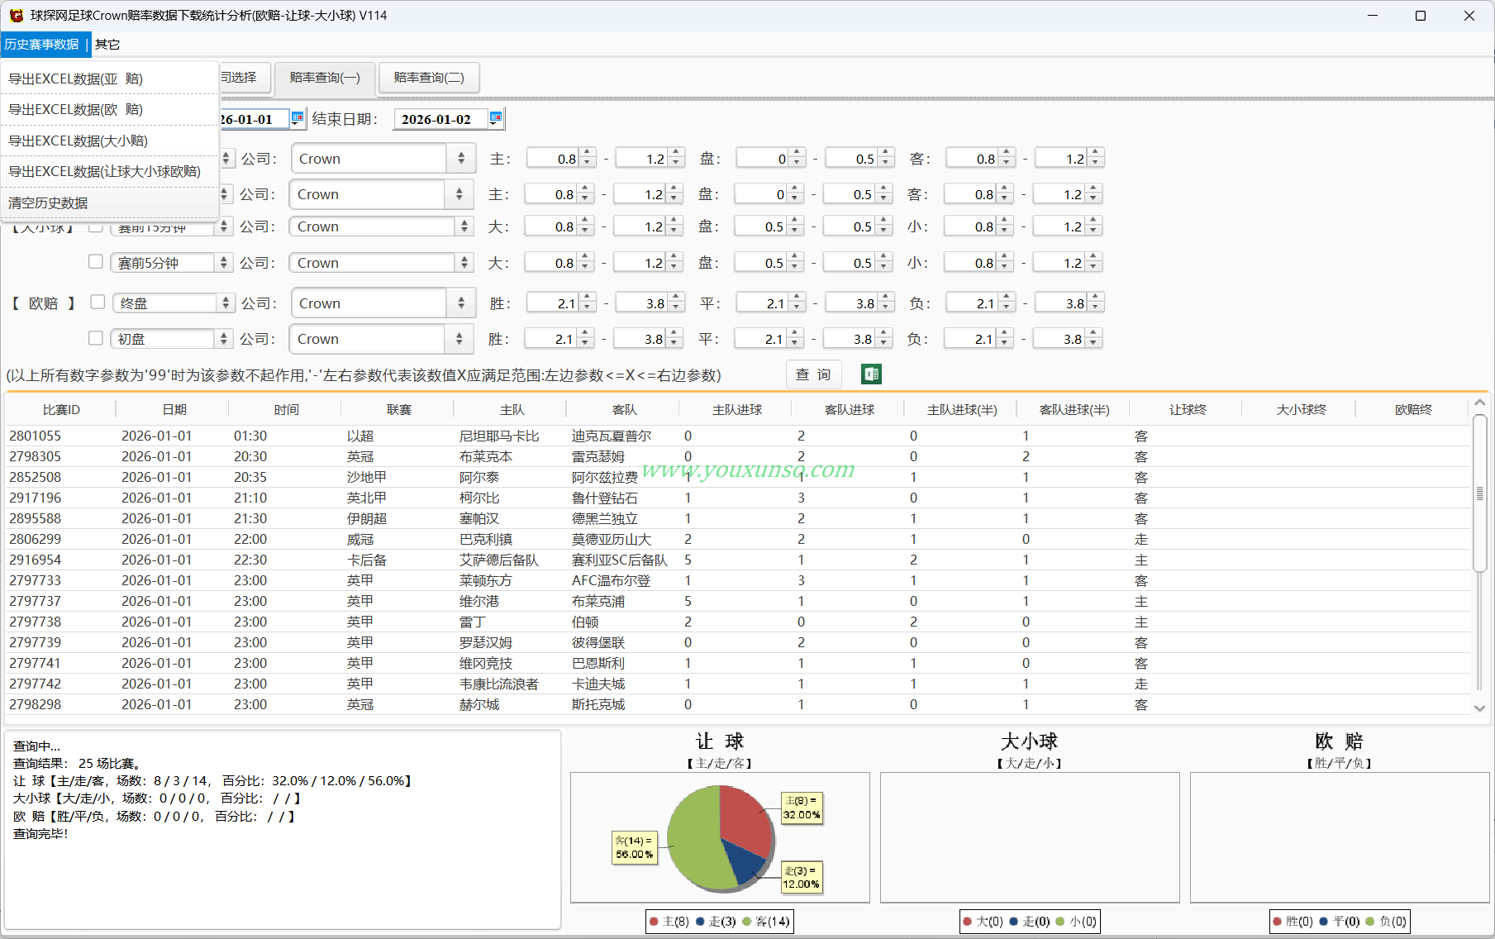Click the results table scroll-down arrow
Image resolution: width=1495 pixels, height=939 pixels.
tap(1479, 708)
